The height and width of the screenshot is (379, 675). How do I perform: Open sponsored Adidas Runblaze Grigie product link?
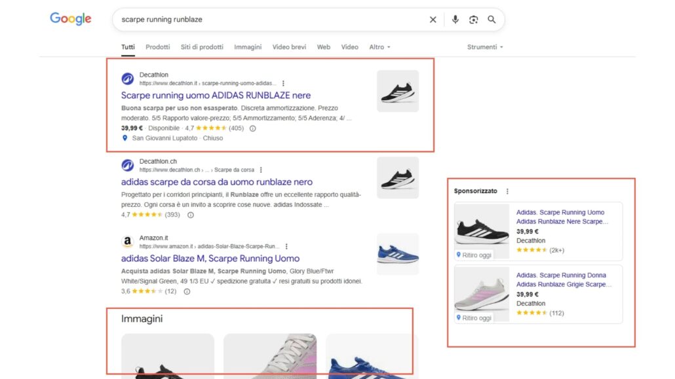[564, 280]
